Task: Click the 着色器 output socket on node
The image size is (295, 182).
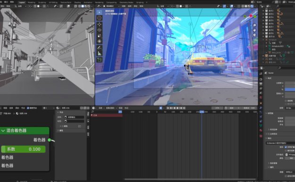Action: click(49, 140)
